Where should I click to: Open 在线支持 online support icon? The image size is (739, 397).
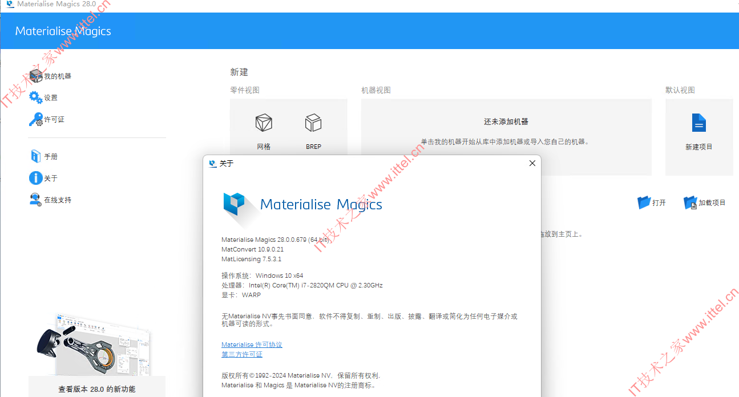click(x=36, y=200)
